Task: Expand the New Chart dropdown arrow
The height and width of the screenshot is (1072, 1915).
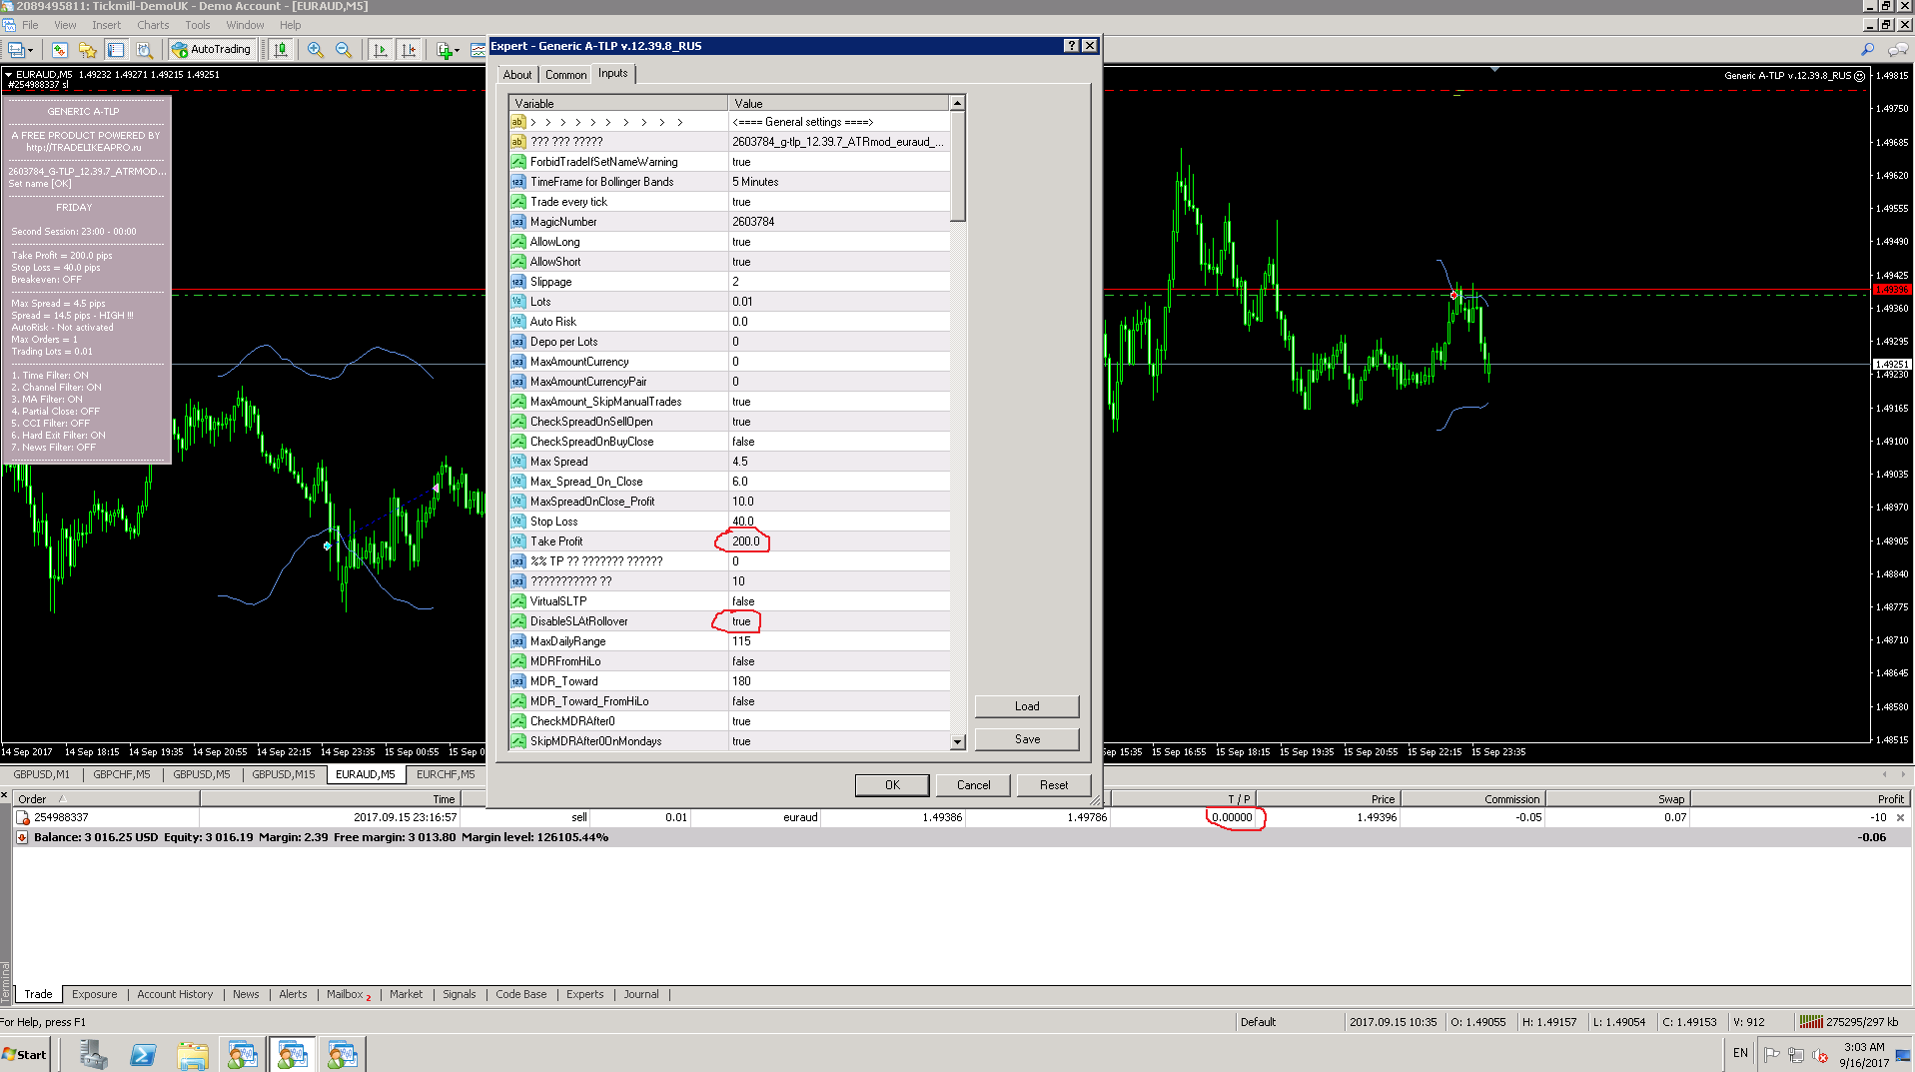Action: coord(31,50)
